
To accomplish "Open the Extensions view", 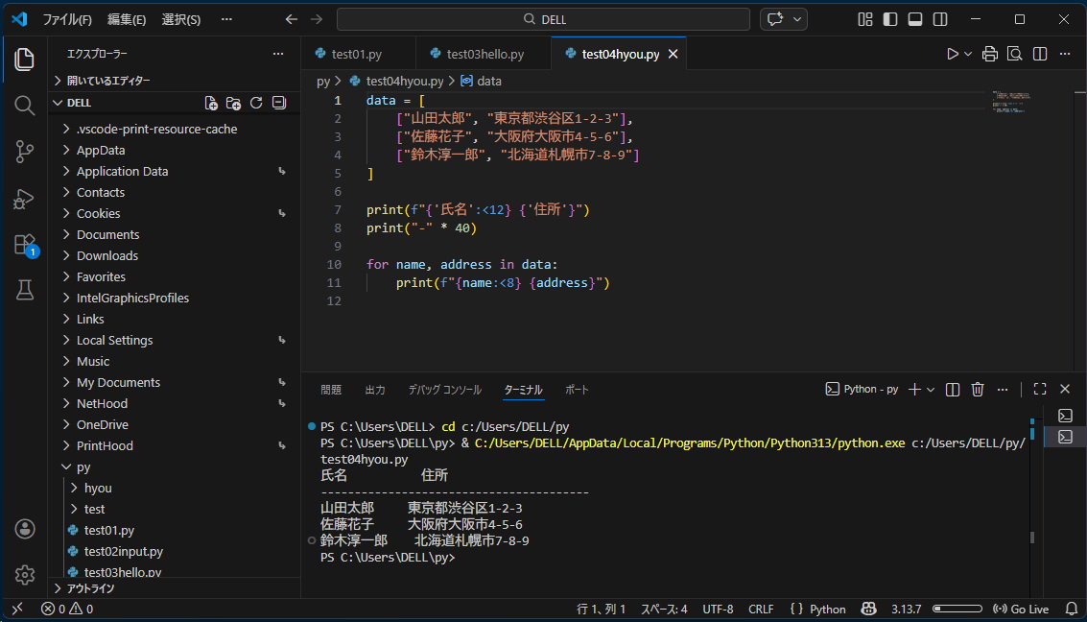I will [x=25, y=244].
